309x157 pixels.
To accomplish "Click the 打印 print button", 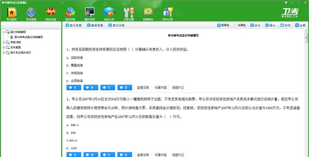I will click(x=285, y=25).
